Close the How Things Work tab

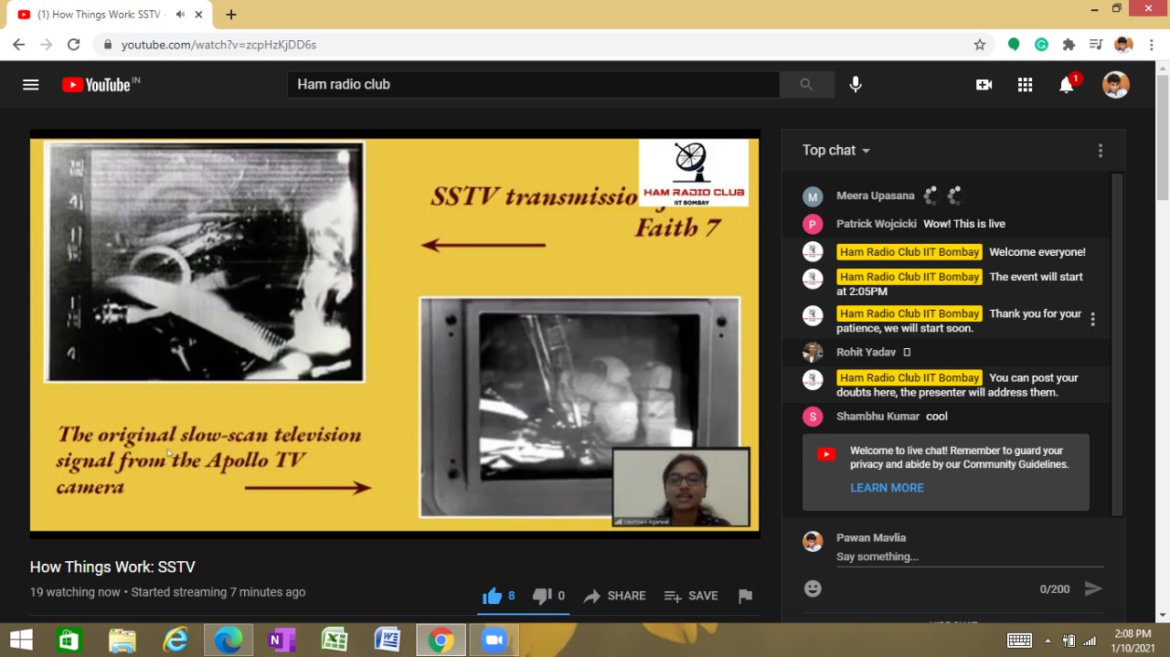tap(198, 15)
